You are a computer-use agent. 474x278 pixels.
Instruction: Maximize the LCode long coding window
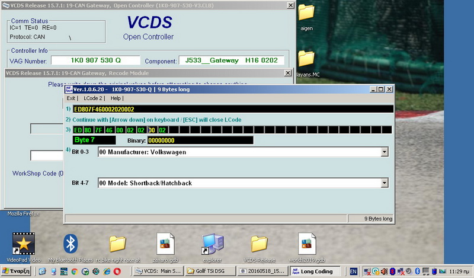(x=381, y=90)
